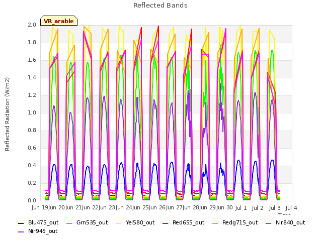This screenshot has height=241, width=322.
Task: Click the Reflected Bands chart title
Action: tap(160, 6)
